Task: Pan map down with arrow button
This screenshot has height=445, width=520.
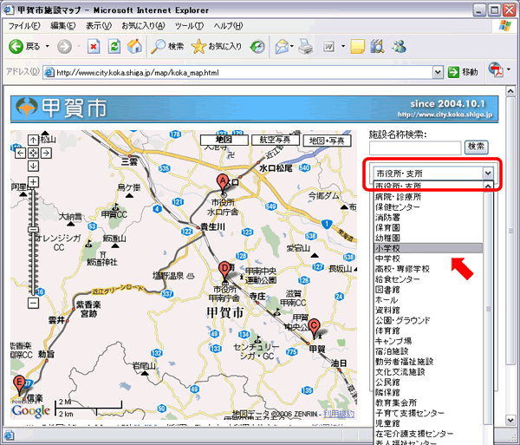Action: 33,166
